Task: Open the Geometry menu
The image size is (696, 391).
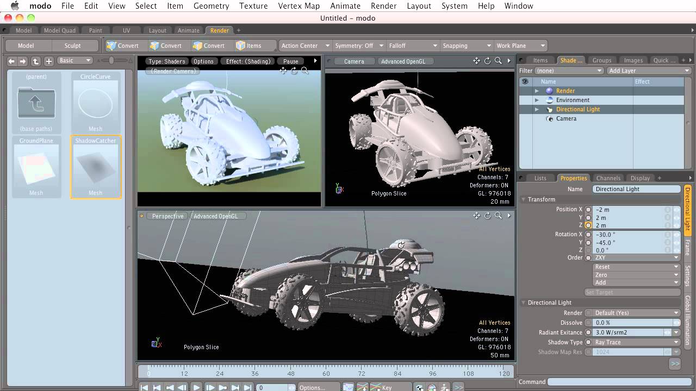Action: 211,6
